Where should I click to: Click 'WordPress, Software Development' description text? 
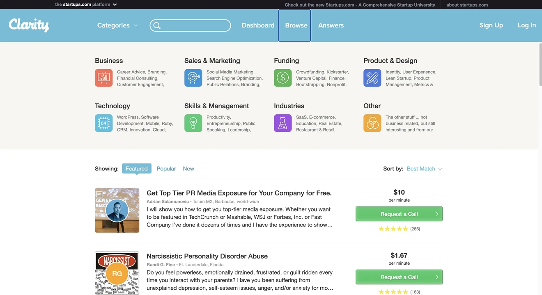(145, 123)
